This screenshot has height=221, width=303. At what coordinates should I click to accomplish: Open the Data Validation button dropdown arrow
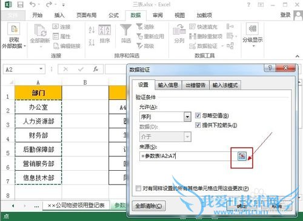pyautogui.click(x=222, y=46)
